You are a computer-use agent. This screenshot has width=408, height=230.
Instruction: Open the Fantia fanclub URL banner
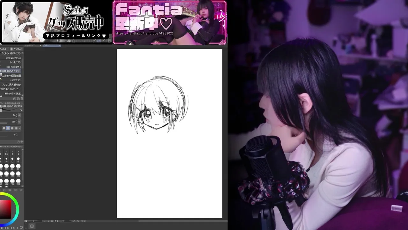(170, 22)
